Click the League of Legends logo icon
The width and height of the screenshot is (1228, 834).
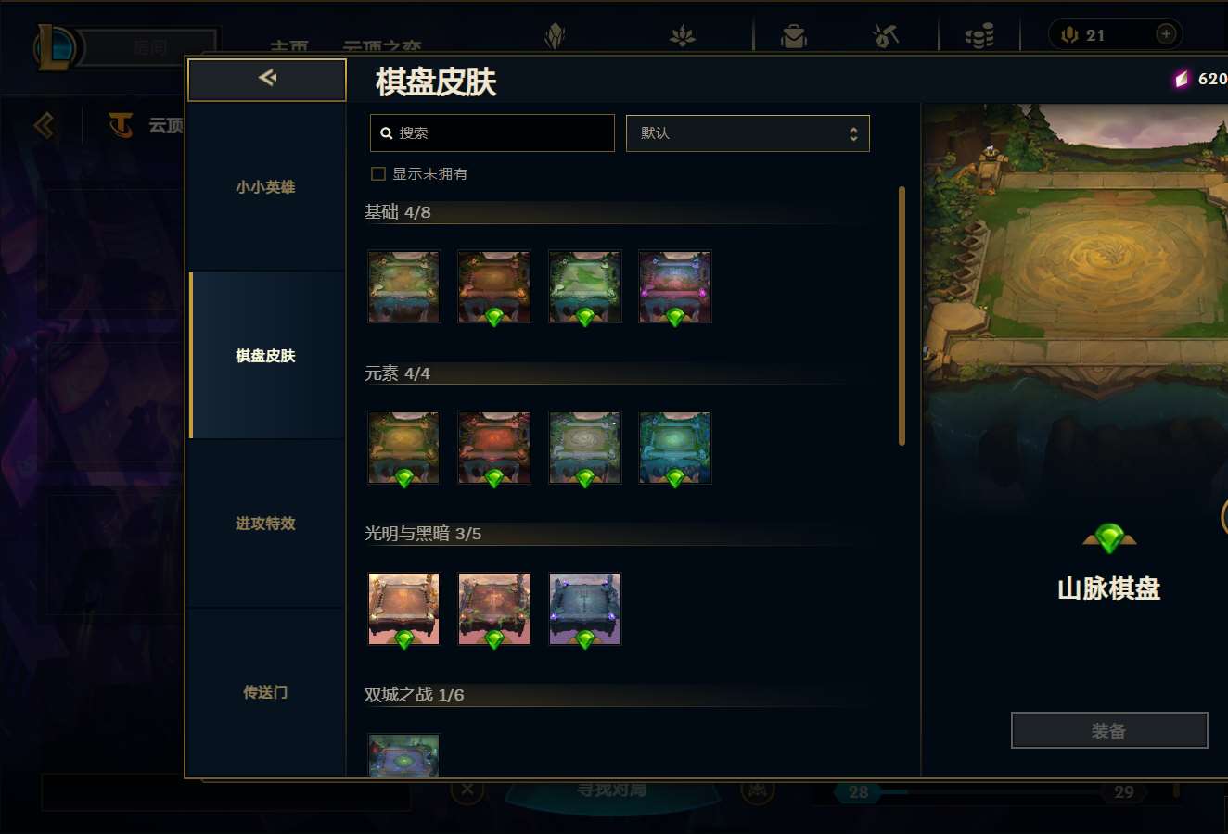pos(56,48)
